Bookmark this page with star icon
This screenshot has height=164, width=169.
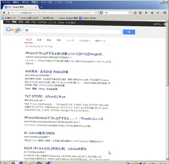135,13
